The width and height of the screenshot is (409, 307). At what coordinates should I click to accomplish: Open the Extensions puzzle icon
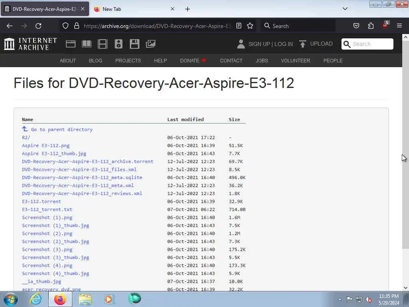click(371, 26)
